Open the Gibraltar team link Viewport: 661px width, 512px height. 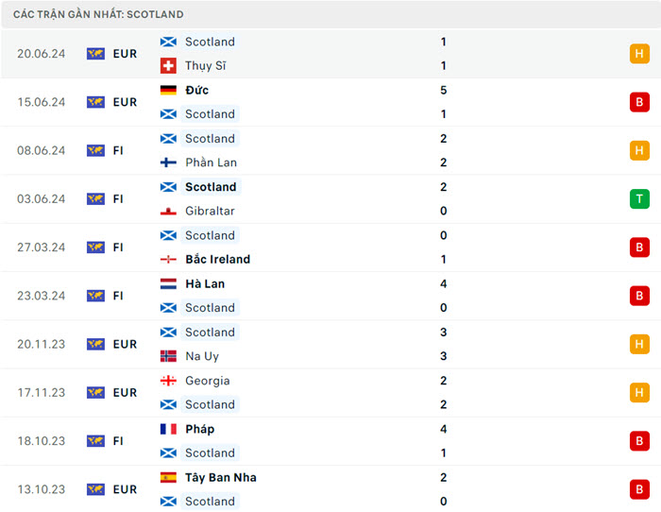click(210, 212)
